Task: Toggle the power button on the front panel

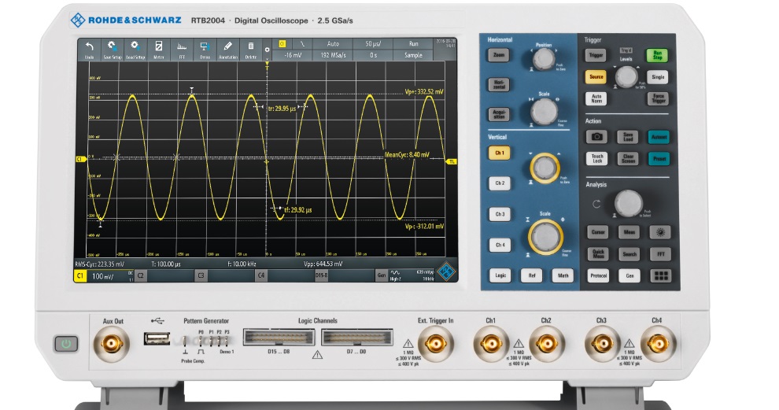Action: click(x=66, y=344)
